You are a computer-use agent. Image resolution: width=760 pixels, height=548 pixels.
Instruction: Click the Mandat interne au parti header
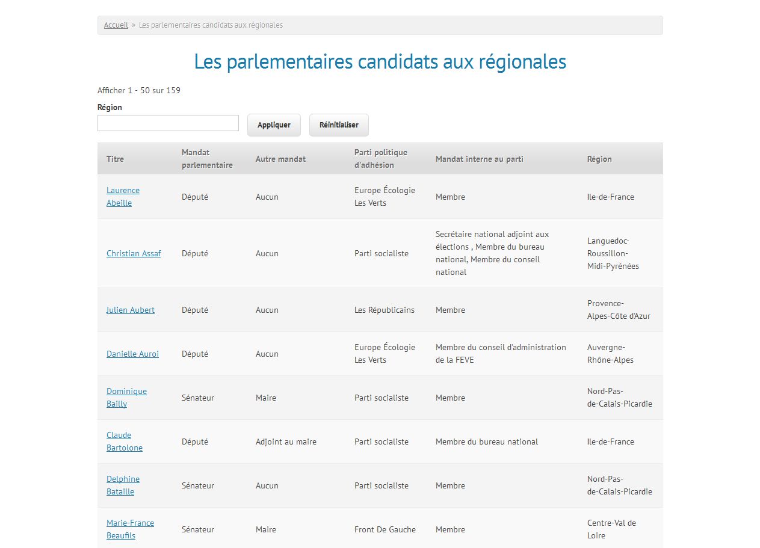(x=480, y=159)
